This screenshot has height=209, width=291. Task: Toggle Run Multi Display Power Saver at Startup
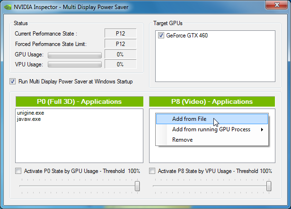click(x=12, y=82)
